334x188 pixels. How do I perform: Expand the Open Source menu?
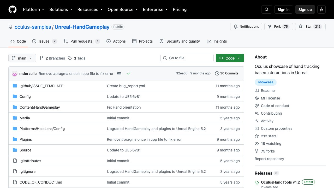tap(123, 9)
